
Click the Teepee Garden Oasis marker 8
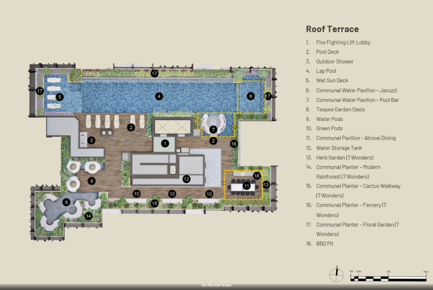point(92,181)
